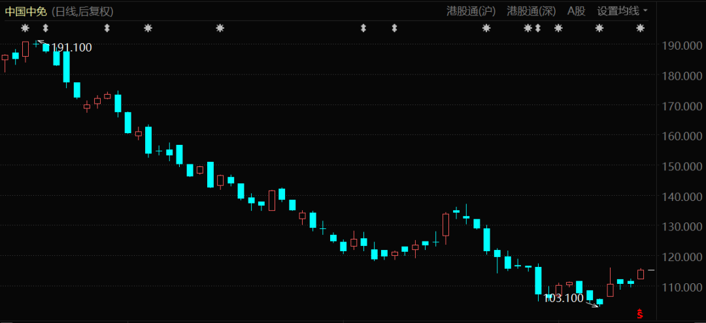Screen dimensions: 706x323
Task: Click the 160.000 axis label
Action: pyautogui.click(x=681, y=136)
